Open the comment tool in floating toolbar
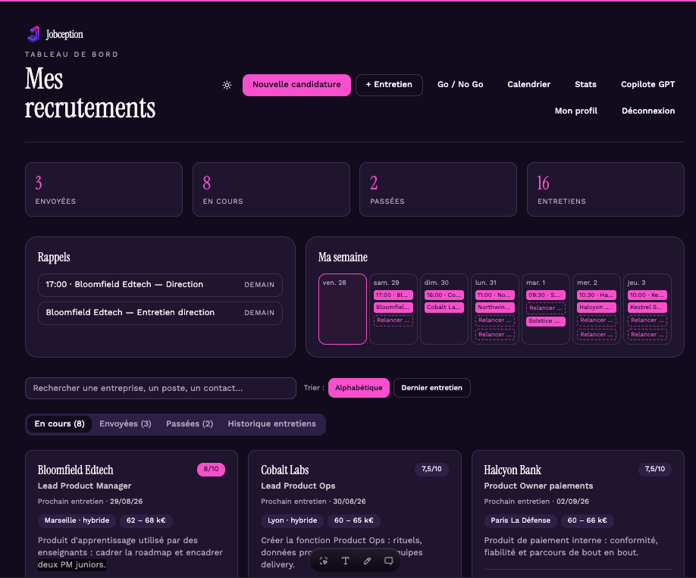 (389, 561)
